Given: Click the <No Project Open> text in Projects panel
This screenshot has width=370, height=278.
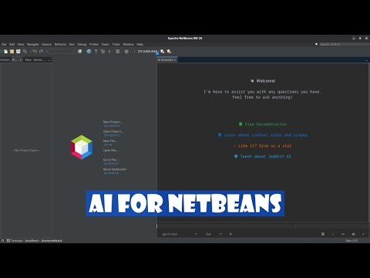Looking at the screenshot, I should click(26, 151).
